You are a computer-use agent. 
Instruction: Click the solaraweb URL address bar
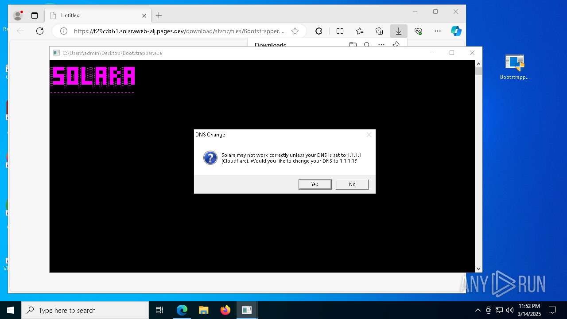click(x=179, y=31)
